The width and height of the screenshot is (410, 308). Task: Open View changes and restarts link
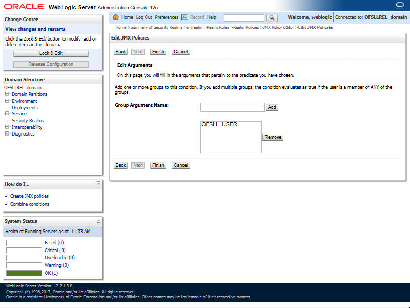tap(35, 29)
